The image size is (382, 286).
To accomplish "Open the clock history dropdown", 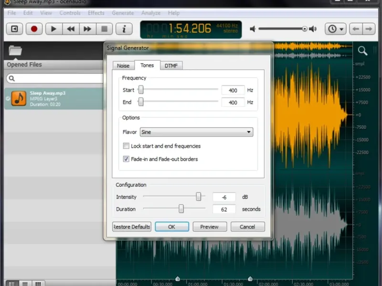I will (336, 29).
